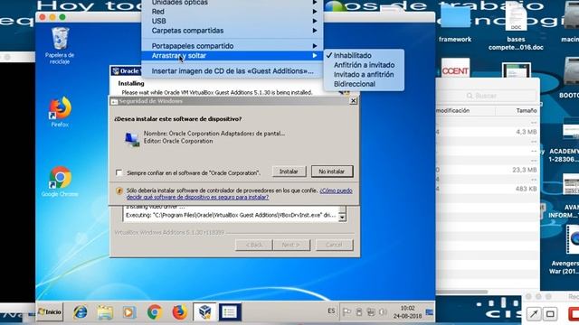
Task: Open Action Center flag tray icon
Action: click(x=346, y=312)
